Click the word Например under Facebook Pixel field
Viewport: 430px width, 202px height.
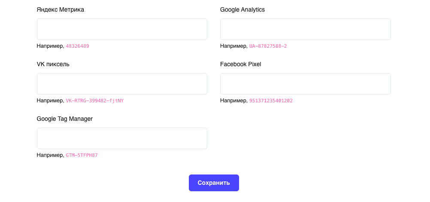233,101
